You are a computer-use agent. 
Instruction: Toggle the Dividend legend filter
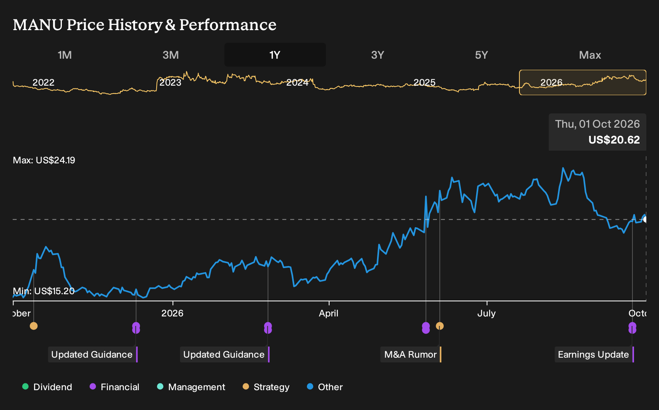[47, 387]
